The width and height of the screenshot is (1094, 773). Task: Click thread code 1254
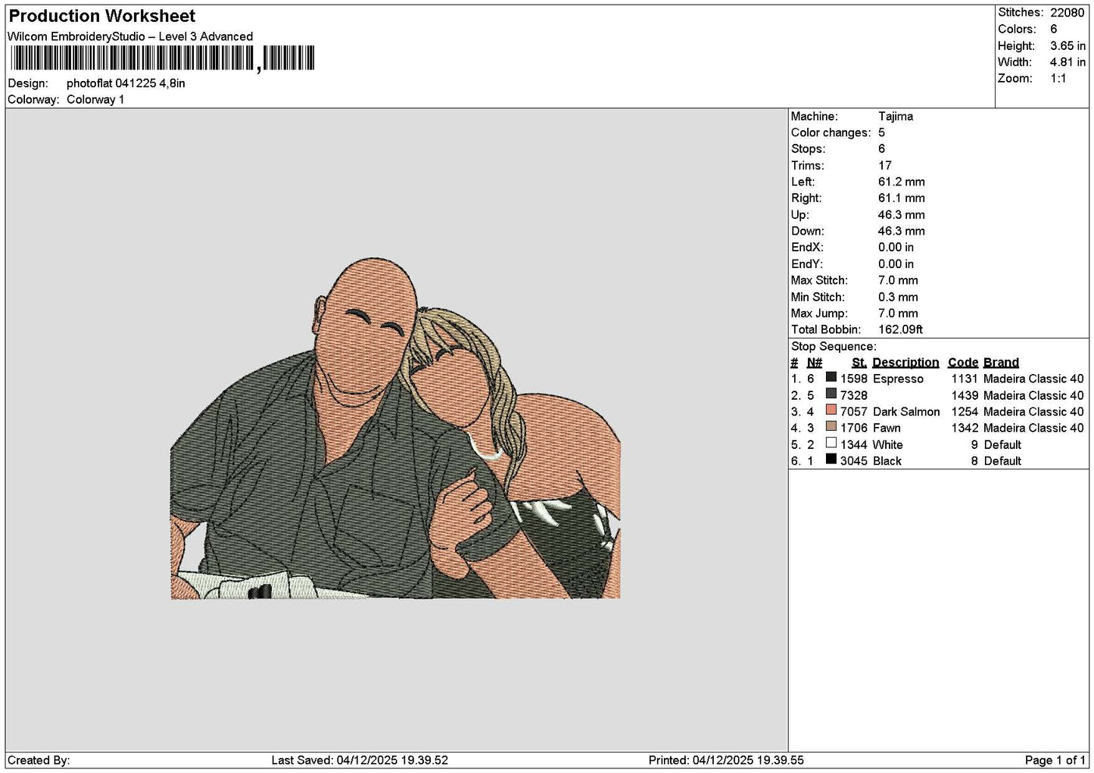pos(965,412)
